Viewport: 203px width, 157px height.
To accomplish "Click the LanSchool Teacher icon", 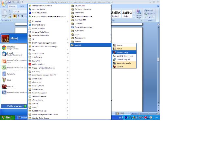I will 30,96.
